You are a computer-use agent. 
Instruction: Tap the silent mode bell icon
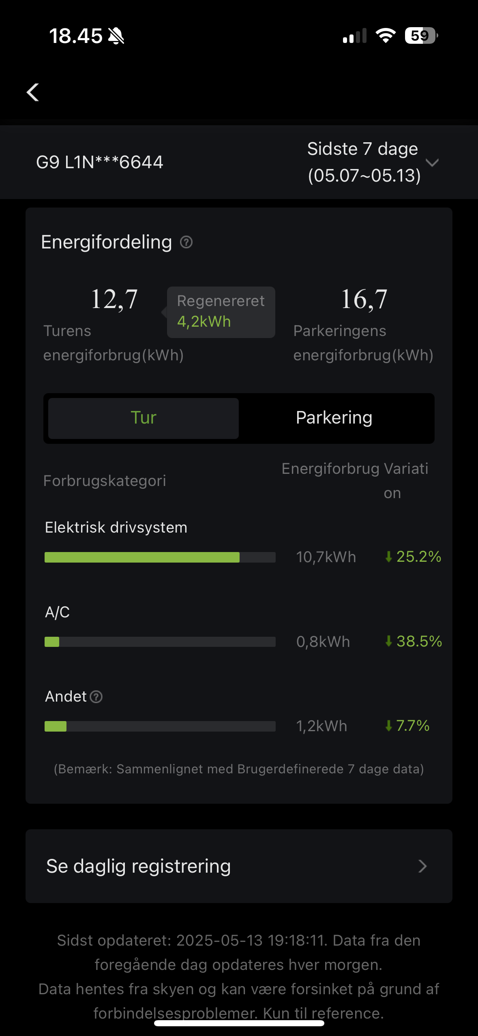(x=116, y=36)
